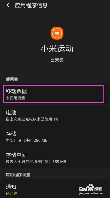Open the 存储空间 memory entry

click(x=55, y=158)
